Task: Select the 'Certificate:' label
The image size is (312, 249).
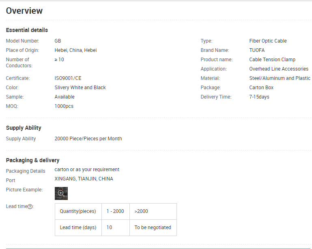Action: click(18, 78)
